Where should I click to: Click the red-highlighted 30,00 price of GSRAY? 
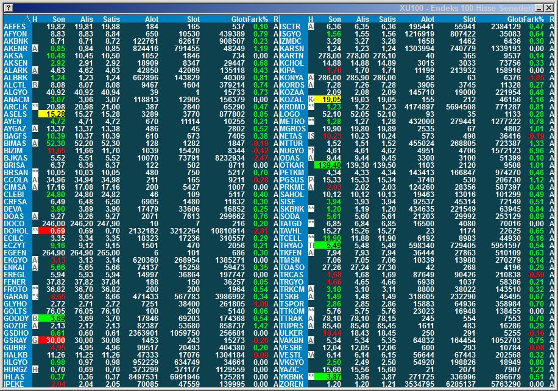tap(52, 340)
